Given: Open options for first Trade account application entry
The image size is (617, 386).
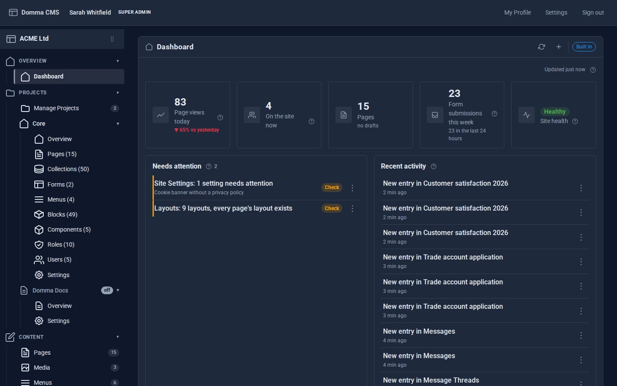Looking at the screenshot, I should [x=581, y=262].
